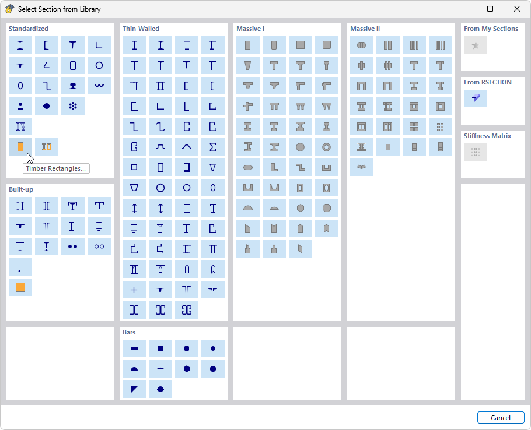Screen dimensions: 531x430
Task: Select the solid L-shape icon in Massive I
Action: click(274, 167)
